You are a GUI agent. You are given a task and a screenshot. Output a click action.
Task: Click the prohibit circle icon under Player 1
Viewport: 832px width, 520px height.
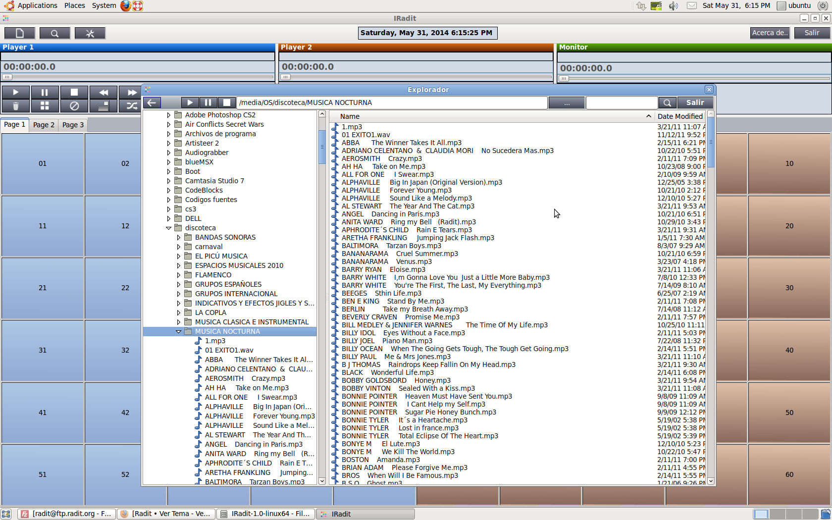coord(74,106)
